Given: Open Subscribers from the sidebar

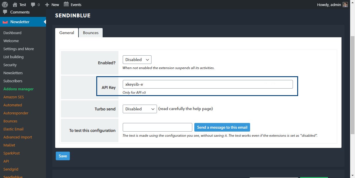Looking at the screenshot, I should click(13, 81).
